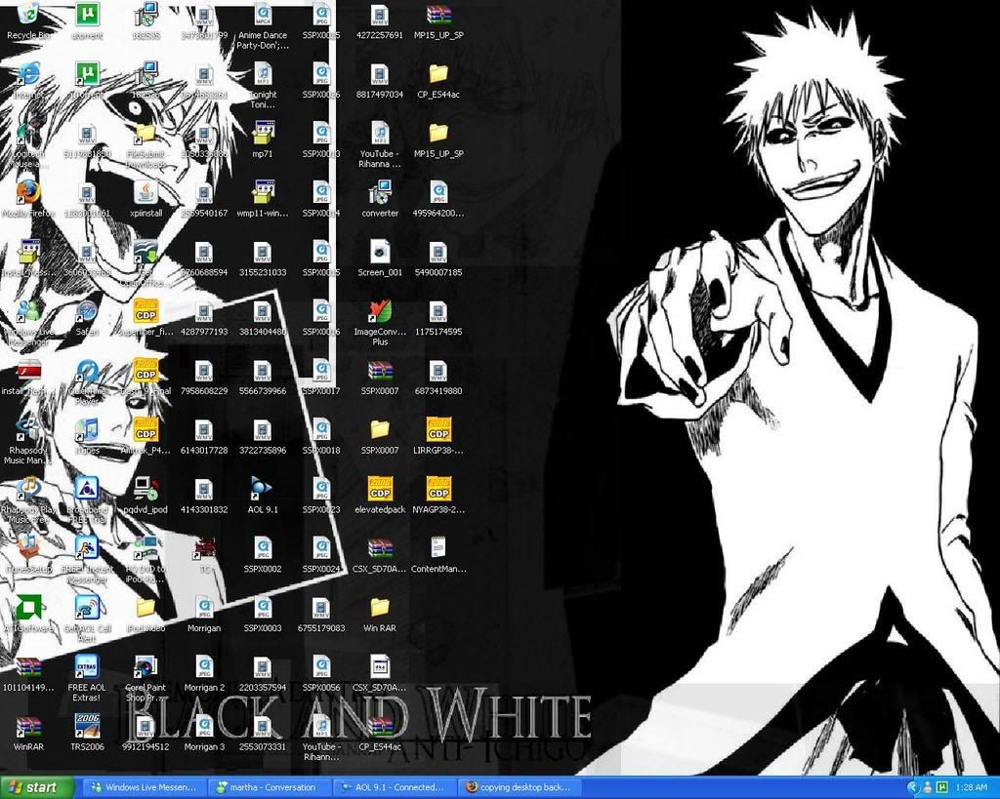1000x799 pixels.
Task: Launch Mozilla Firefox from the desktop
Action: [x=28, y=198]
